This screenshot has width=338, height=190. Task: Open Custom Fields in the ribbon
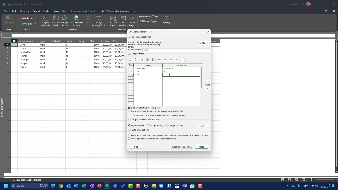(56, 21)
